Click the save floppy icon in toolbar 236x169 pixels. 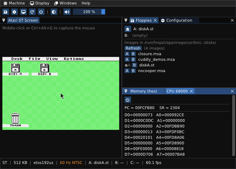5,12
